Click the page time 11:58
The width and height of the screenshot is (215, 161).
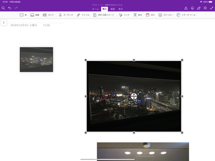pyautogui.click(x=47, y=25)
